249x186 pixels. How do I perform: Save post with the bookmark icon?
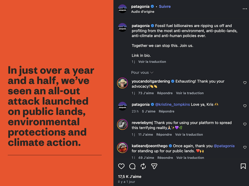tap(243, 166)
